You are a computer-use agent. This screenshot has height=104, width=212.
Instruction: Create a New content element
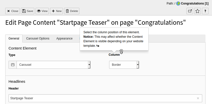57,11
